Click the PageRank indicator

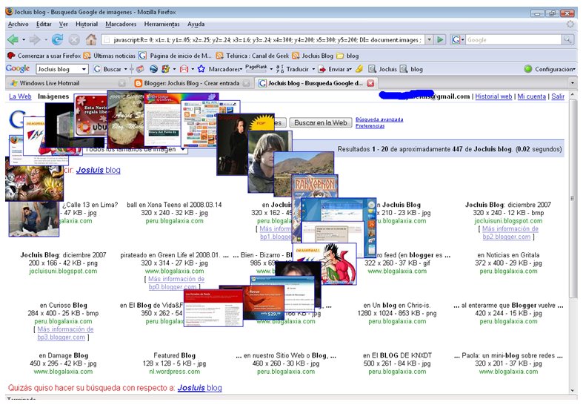[x=256, y=68]
